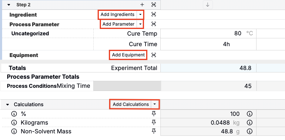Click the plus icon in Step 2 header
Viewport: 285px width, 140px height.
pos(142,5)
